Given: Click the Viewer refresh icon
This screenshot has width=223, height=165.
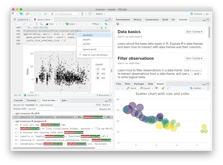Looking at the screenshot, I should 208,88.
